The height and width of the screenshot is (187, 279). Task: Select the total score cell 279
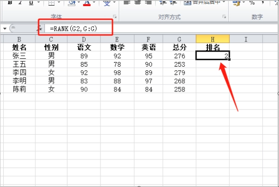coord(179,72)
